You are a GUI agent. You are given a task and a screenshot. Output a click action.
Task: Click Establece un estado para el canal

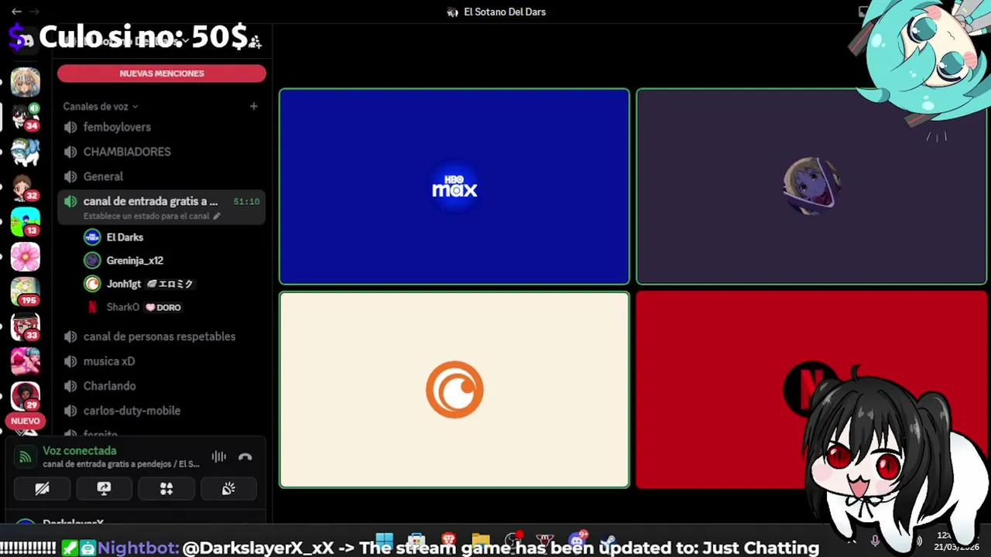pyautogui.click(x=146, y=216)
